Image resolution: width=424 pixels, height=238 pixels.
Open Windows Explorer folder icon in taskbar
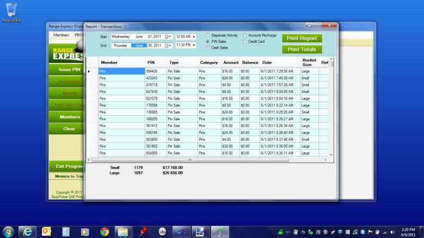point(123,231)
